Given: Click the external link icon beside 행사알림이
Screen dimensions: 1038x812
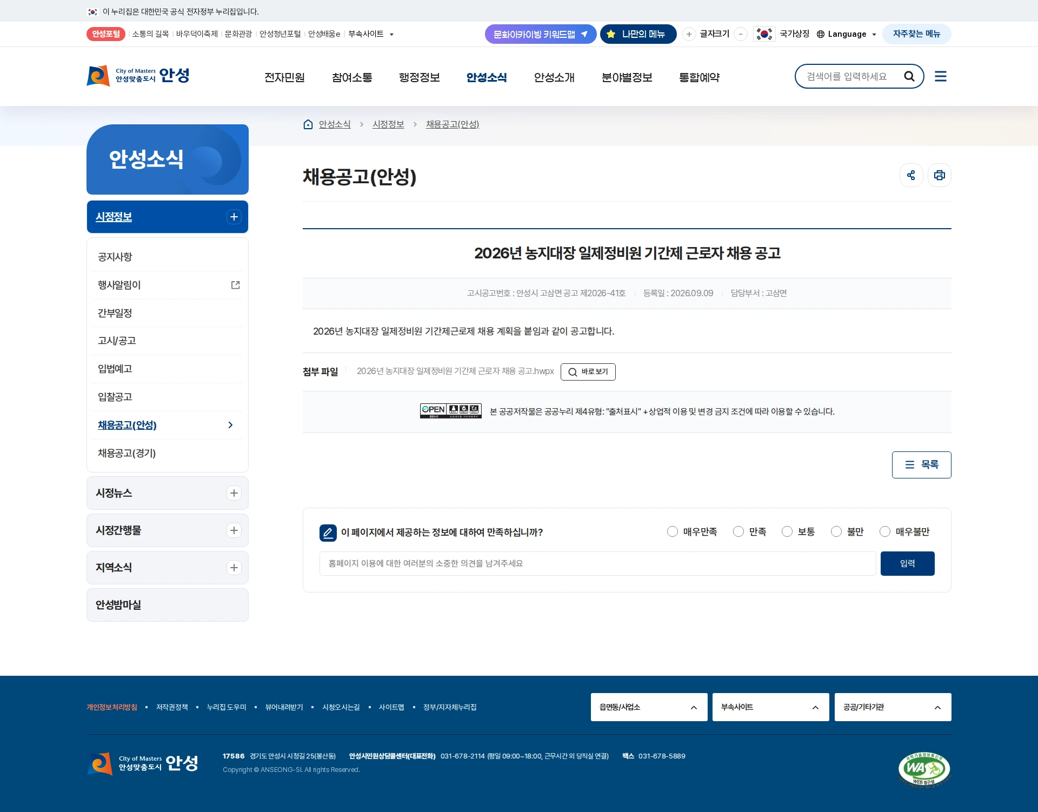Looking at the screenshot, I should pyautogui.click(x=235, y=285).
